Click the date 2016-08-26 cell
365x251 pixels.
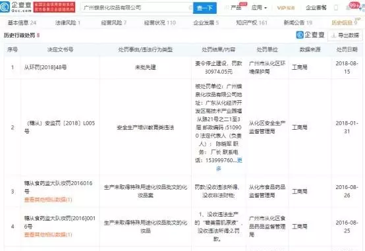coord(347,191)
